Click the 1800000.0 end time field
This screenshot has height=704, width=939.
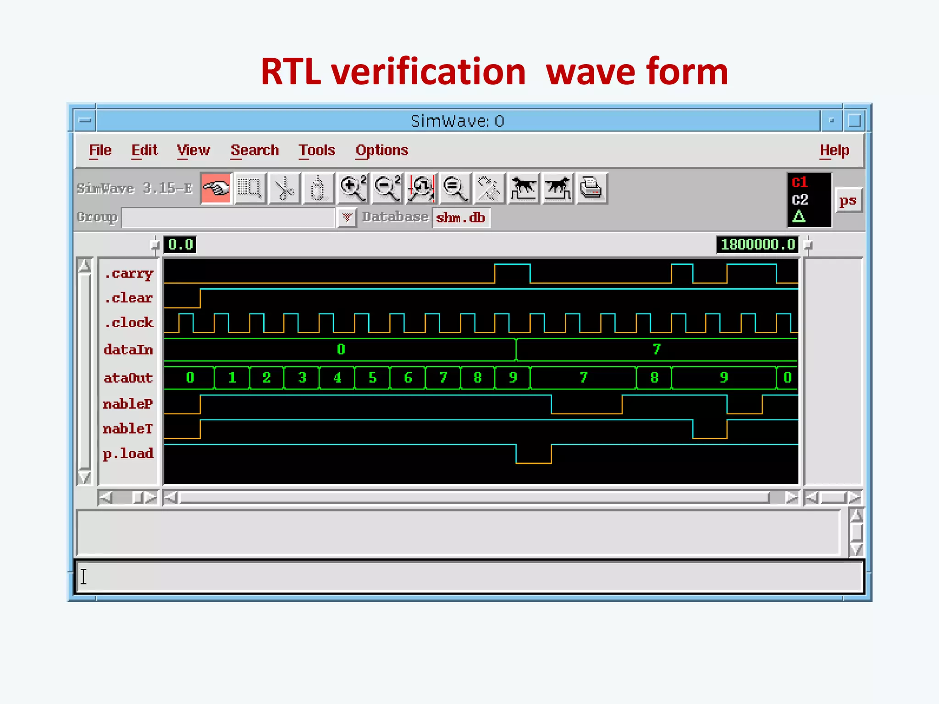(757, 244)
